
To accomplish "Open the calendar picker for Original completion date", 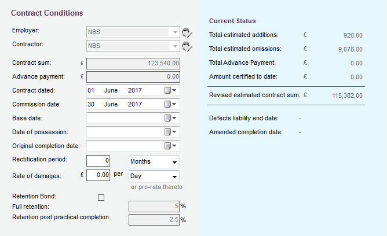I will point(170,146).
